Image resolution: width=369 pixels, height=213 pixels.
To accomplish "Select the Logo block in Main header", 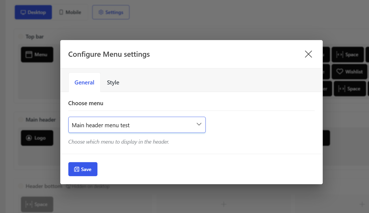I will click(37, 138).
